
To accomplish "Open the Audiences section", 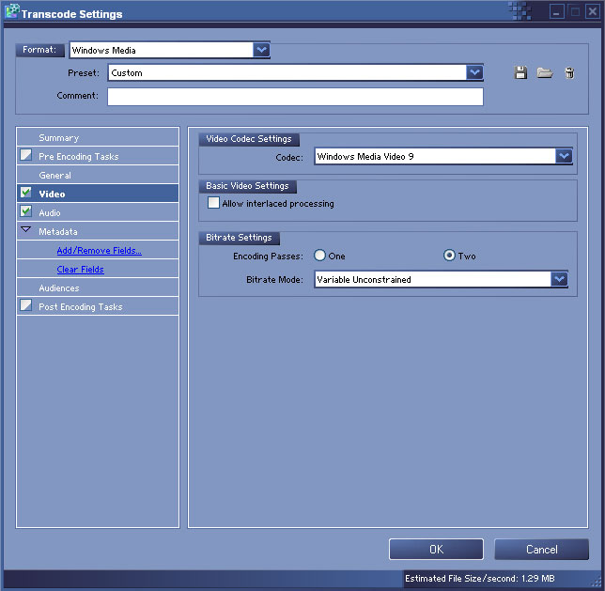I will (x=98, y=288).
